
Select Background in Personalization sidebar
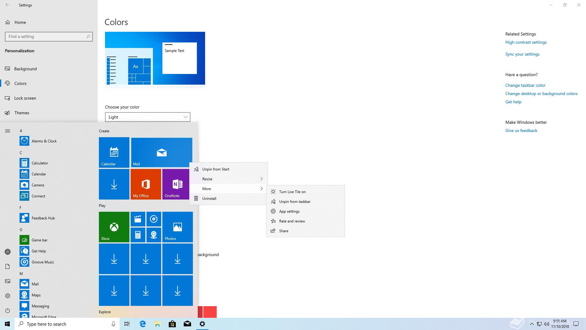(49, 69)
